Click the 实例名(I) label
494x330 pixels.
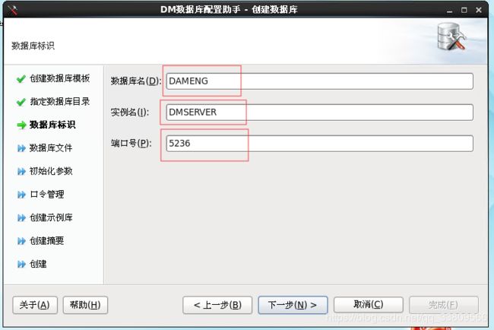(130, 113)
